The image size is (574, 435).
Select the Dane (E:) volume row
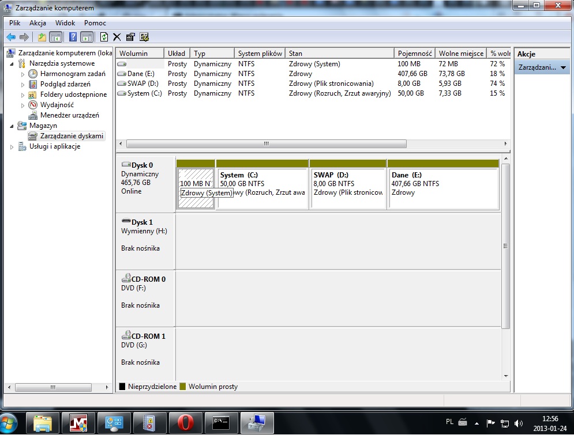313,74
